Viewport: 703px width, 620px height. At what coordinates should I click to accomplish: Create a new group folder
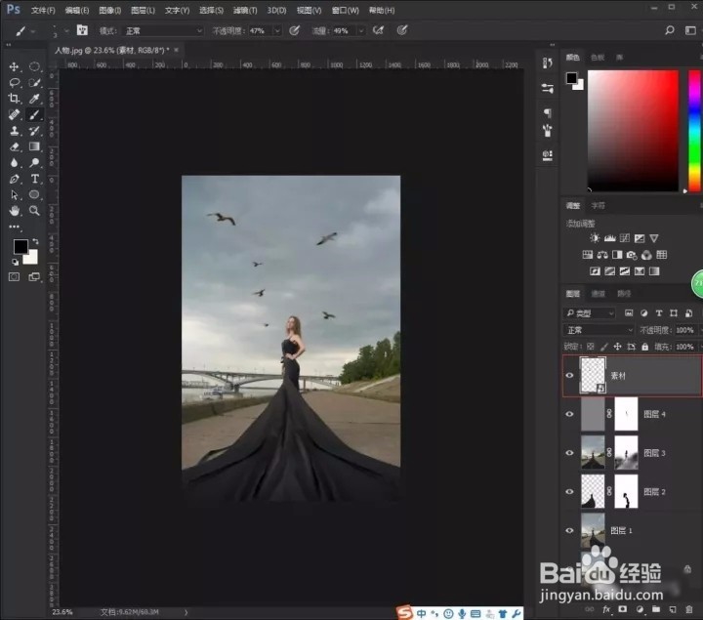(x=656, y=609)
